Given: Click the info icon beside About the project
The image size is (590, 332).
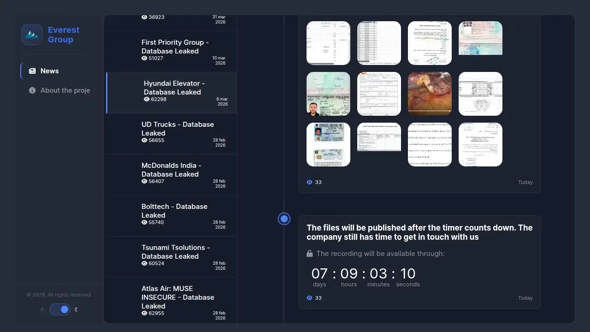Looking at the screenshot, I should [32, 90].
